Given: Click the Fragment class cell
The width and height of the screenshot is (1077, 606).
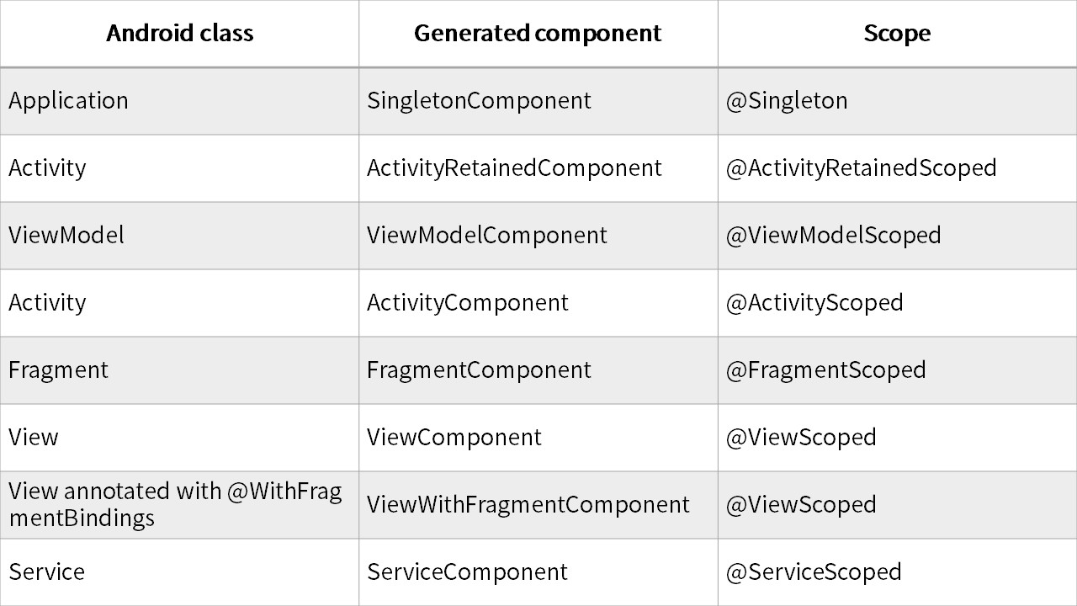Looking at the screenshot, I should (x=59, y=370).
